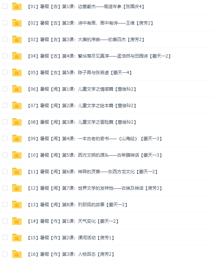Click folder icon for 【11】东西方龙文化
Viewport: 213px width, 262px height.
[x=17, y=171]
